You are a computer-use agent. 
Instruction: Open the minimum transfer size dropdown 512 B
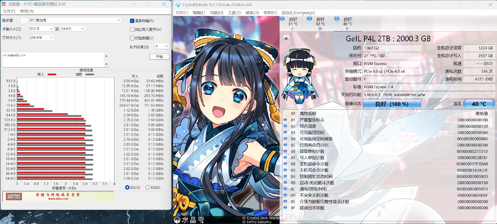click(41, 29)
